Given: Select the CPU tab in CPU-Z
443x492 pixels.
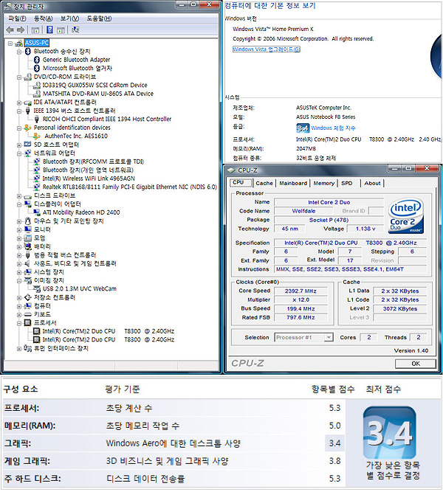Looking at the screenshot, I should 241,182.
